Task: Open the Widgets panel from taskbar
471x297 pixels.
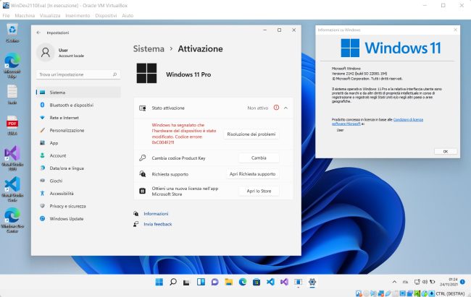Action: pos(201,282)
